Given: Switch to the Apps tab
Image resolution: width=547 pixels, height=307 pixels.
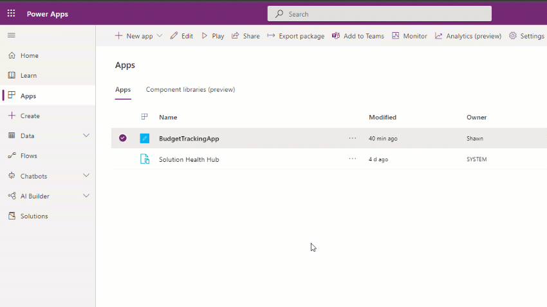Looking at the screenshot, I should [123, 89].
